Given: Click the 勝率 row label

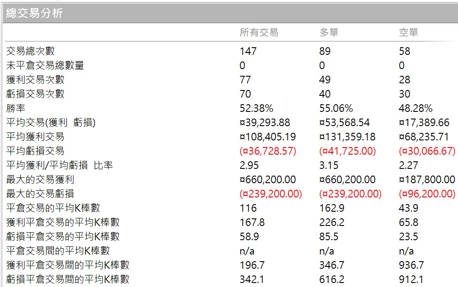Looking at the screenshot, I should point(16,108).
